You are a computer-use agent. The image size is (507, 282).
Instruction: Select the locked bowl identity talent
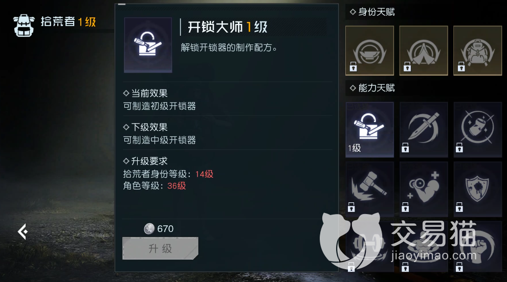tap(369, 51)
